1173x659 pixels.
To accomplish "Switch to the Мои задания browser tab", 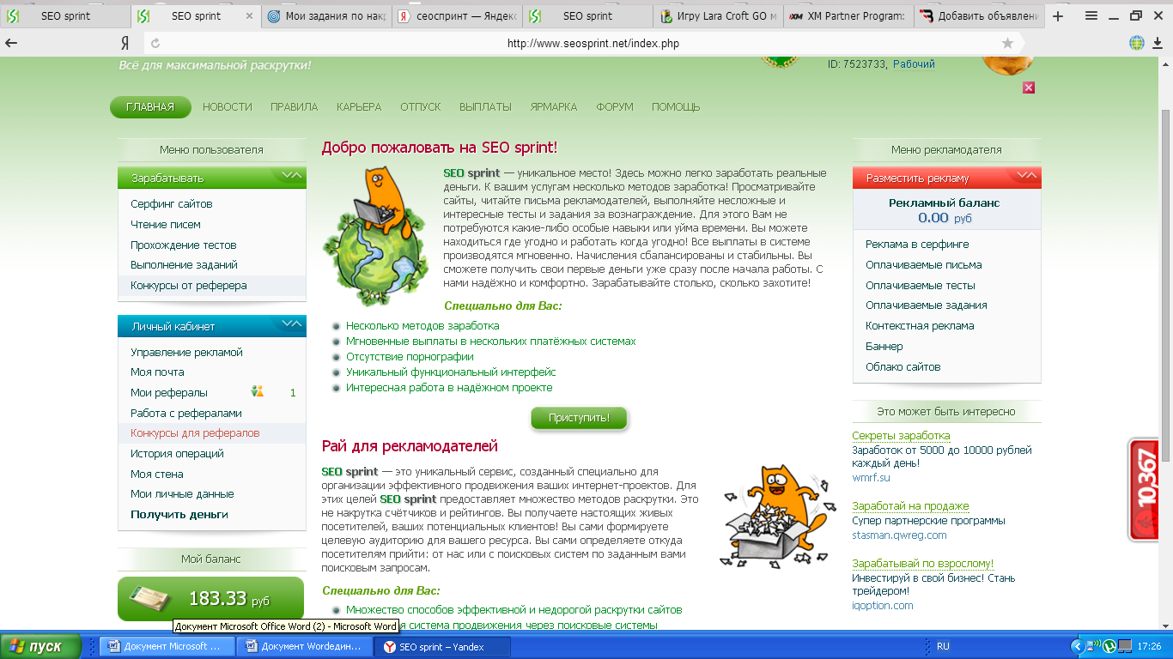I will pyautogui.click(x=326, y=15).
